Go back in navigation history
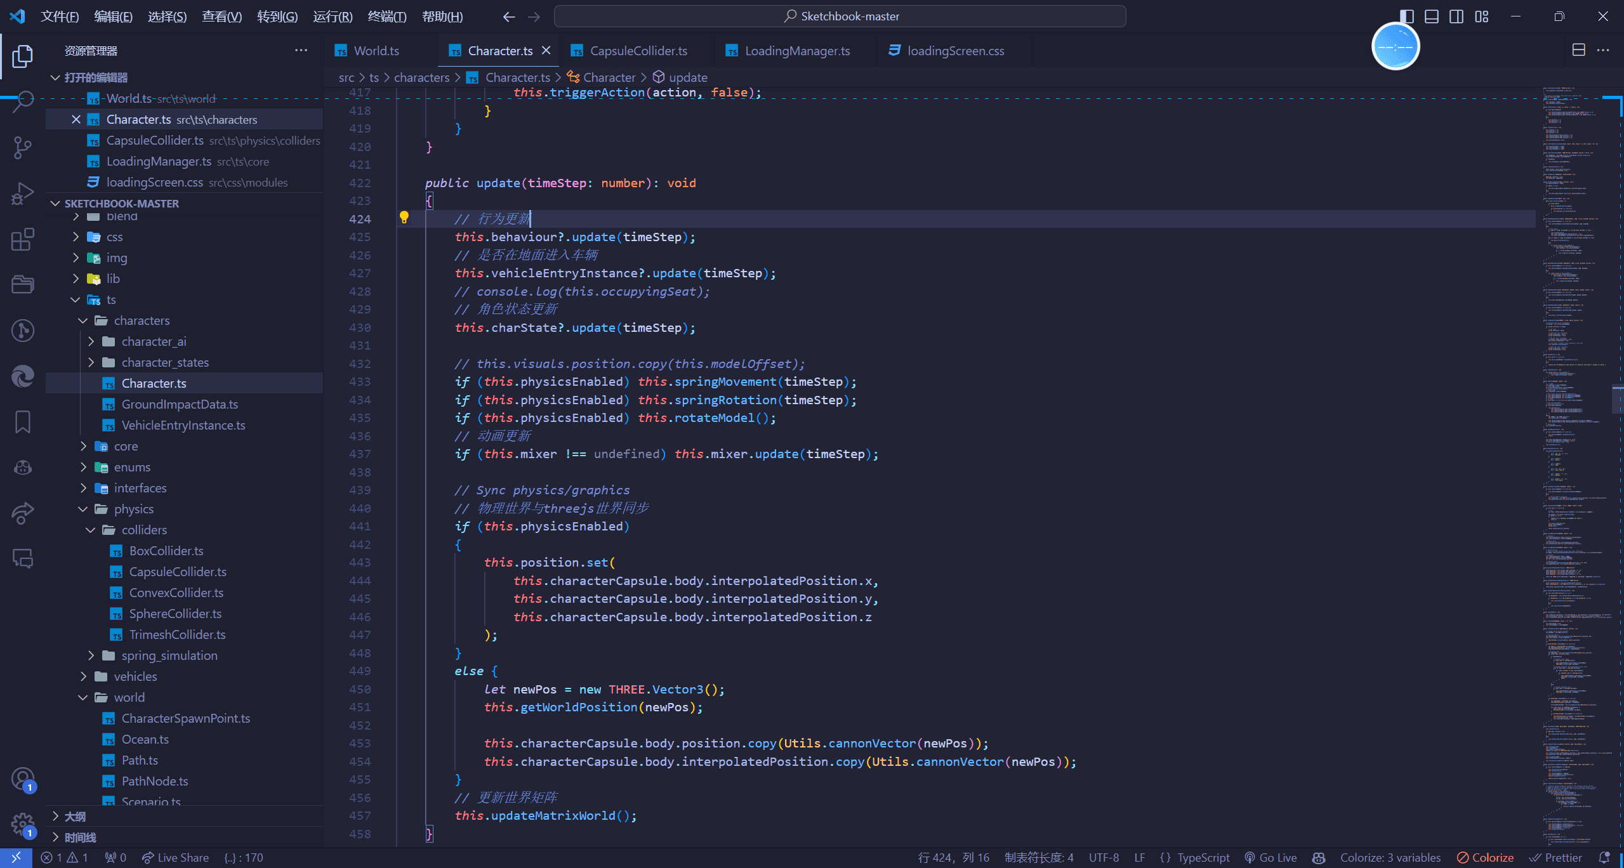 [508, 16]
